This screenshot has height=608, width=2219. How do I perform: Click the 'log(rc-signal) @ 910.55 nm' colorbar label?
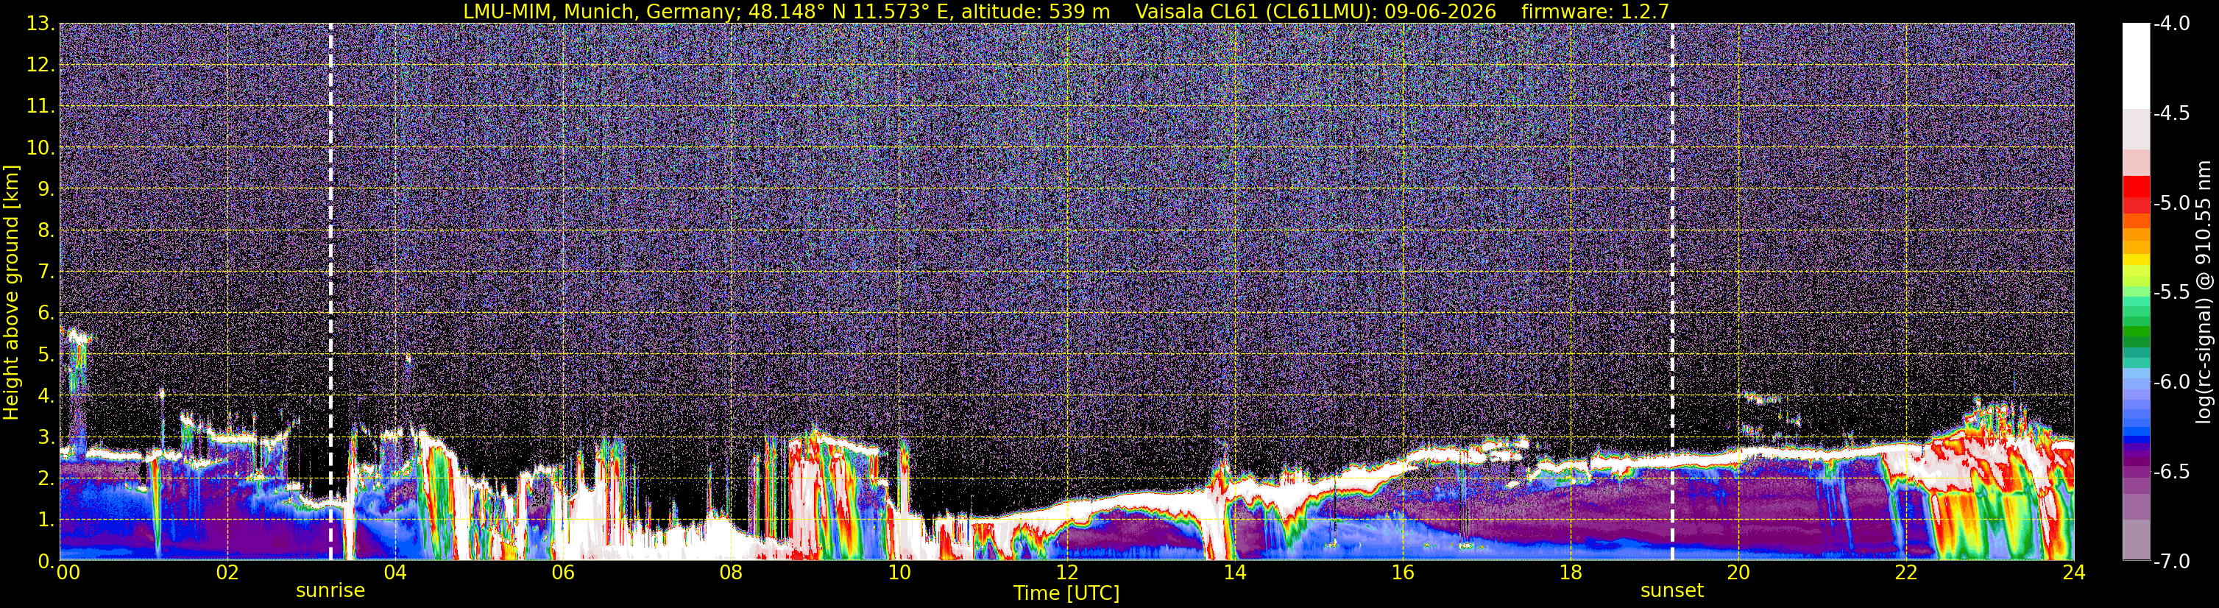coord(2204,292)
